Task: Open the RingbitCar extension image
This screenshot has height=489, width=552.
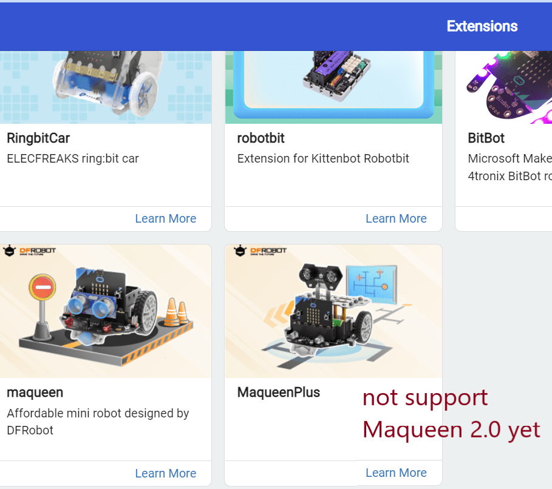Action: coord(106,87)
